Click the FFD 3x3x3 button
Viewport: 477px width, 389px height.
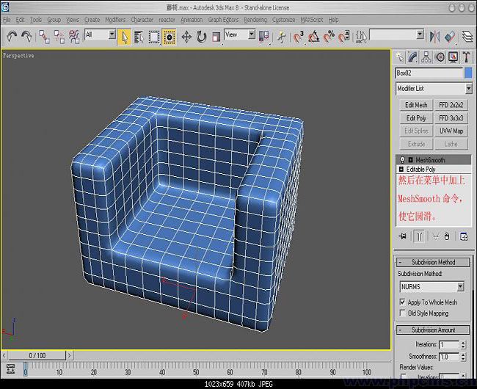pos(451,118)
